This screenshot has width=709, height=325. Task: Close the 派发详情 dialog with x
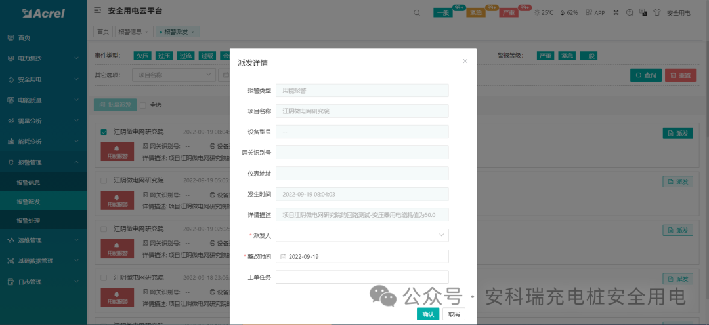click(465, 61)
